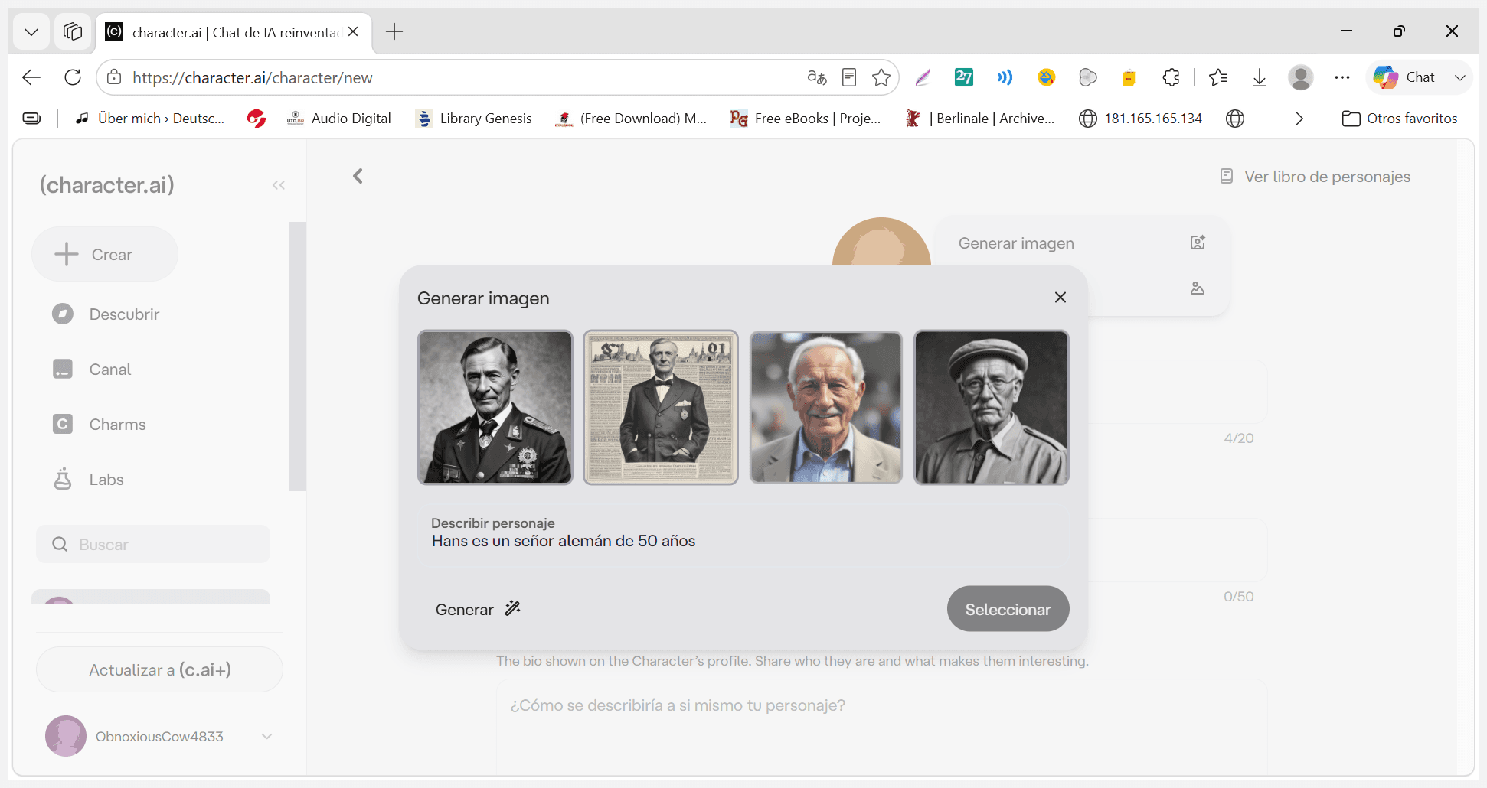Open Library Genesis bookmark
The height and width of the screenshot is (788, 1487).
[x=473, y=119]
